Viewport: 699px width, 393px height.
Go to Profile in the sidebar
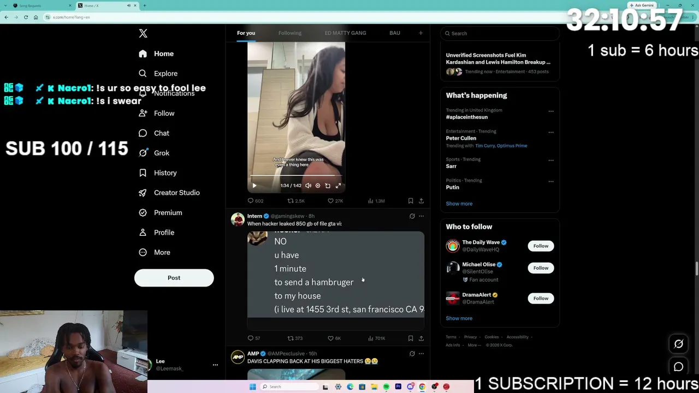point(157,233)
